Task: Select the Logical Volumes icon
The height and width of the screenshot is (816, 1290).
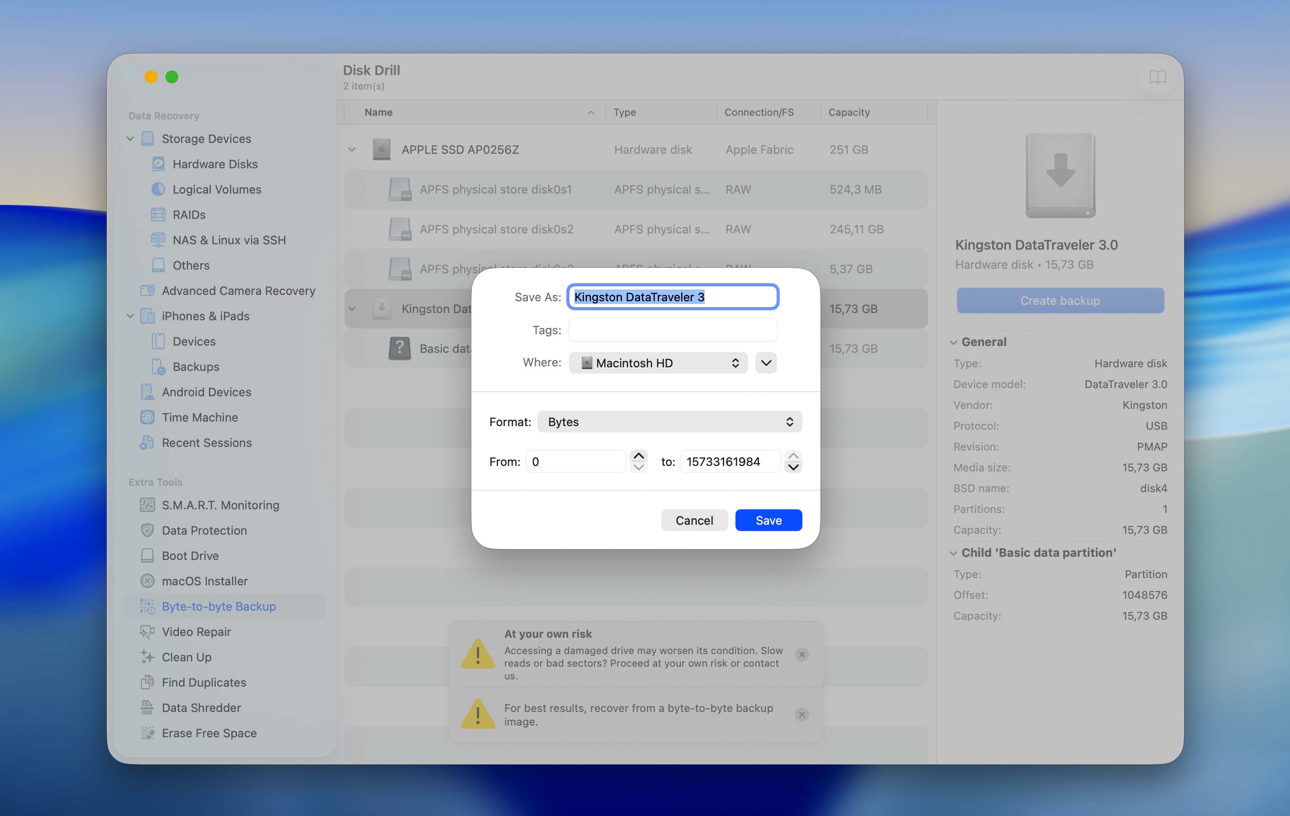Action: click(158, 189)
